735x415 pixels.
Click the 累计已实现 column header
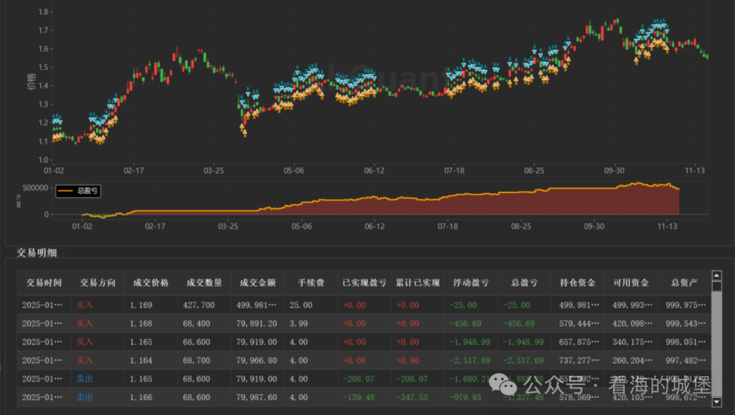tap(418, 283)
